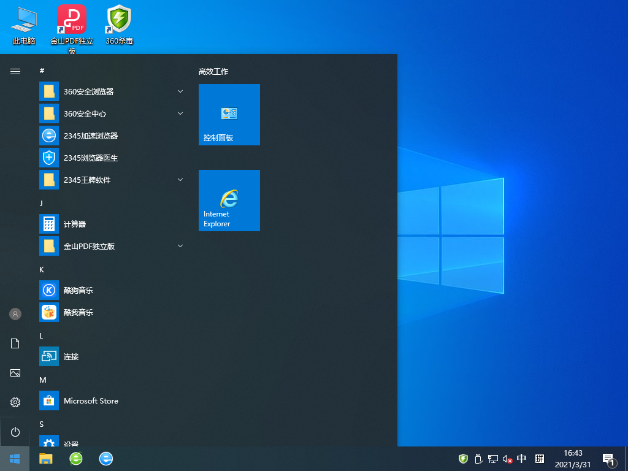Open 酷我音乐 from the app list
The height and width of the screenshot is (471, 628).
click(78, 312)
